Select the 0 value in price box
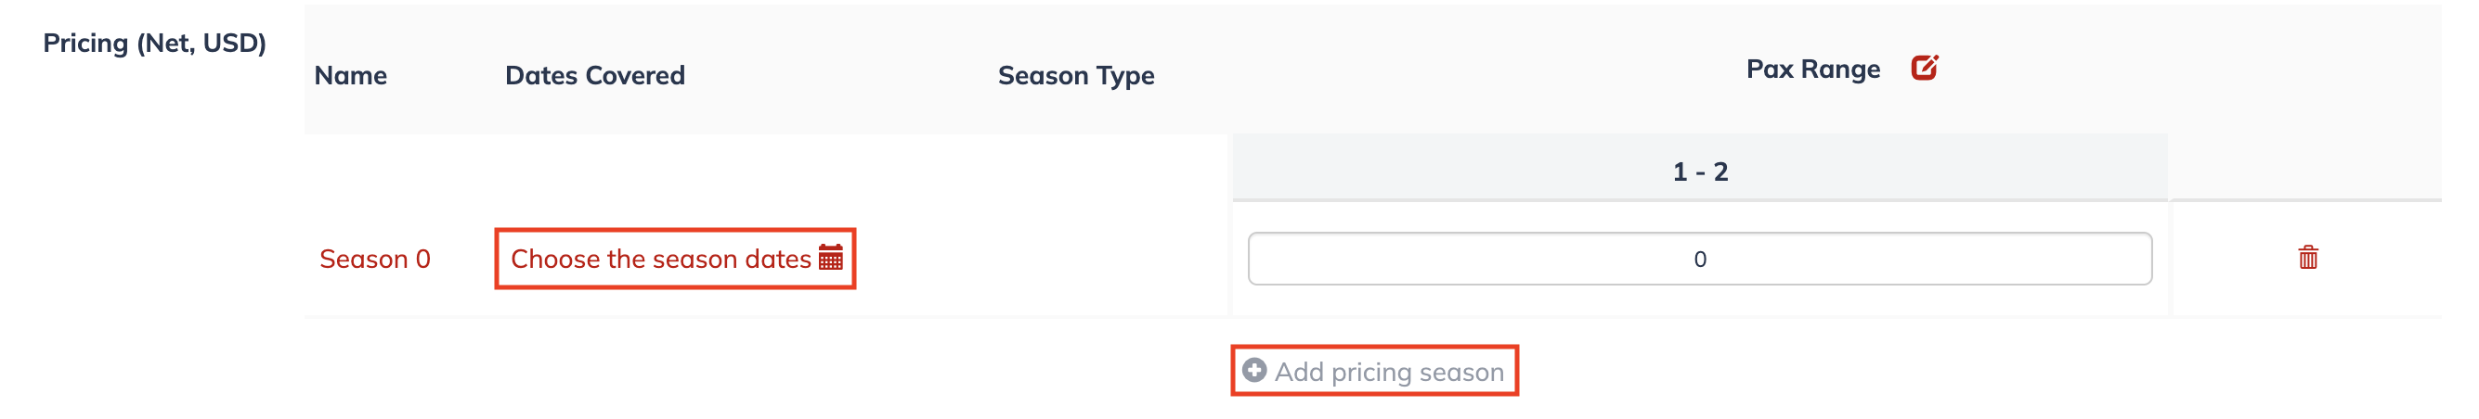This screenshot has height=419, width=2479. [x=1699, y=260]
